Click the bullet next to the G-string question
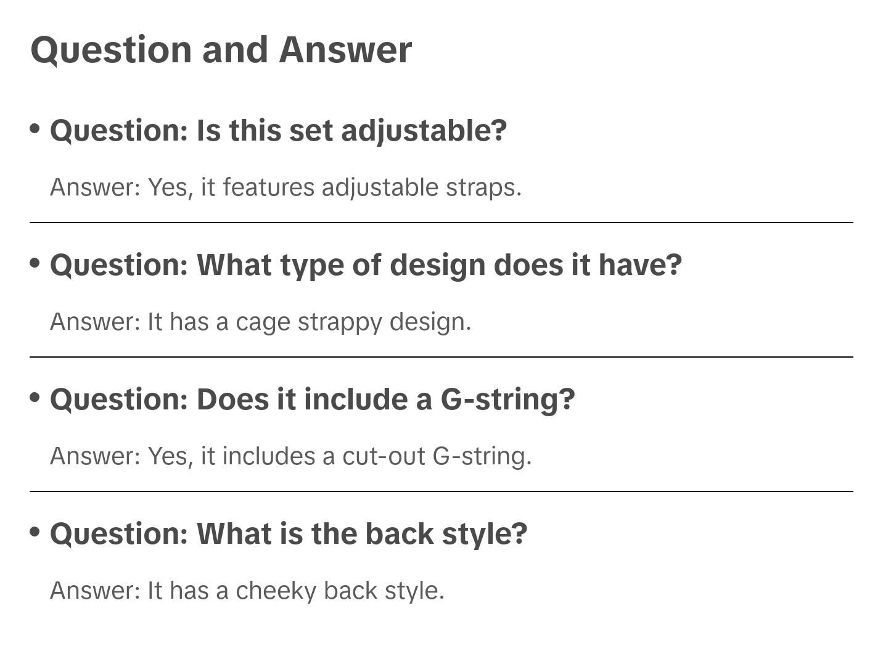The width and height of the screenshot is (883, 661). click(x=35, y=398)
